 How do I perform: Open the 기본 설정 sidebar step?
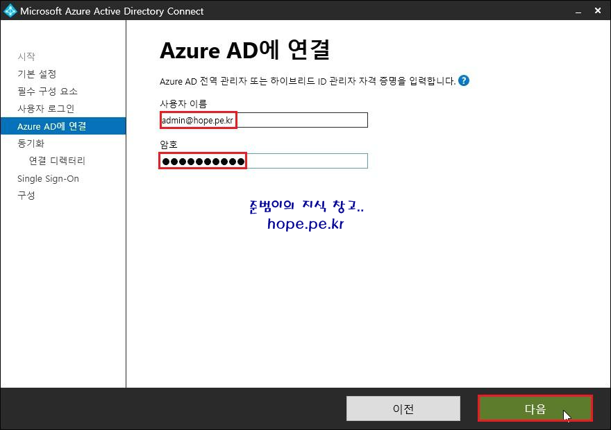click(x=37, y=74)
